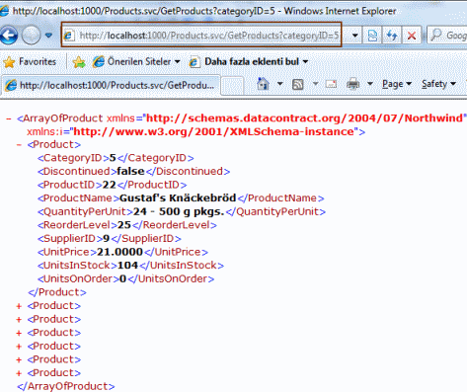Click the Forward navigation arrow
Screen dimensions: 467x392
(32, 35)
